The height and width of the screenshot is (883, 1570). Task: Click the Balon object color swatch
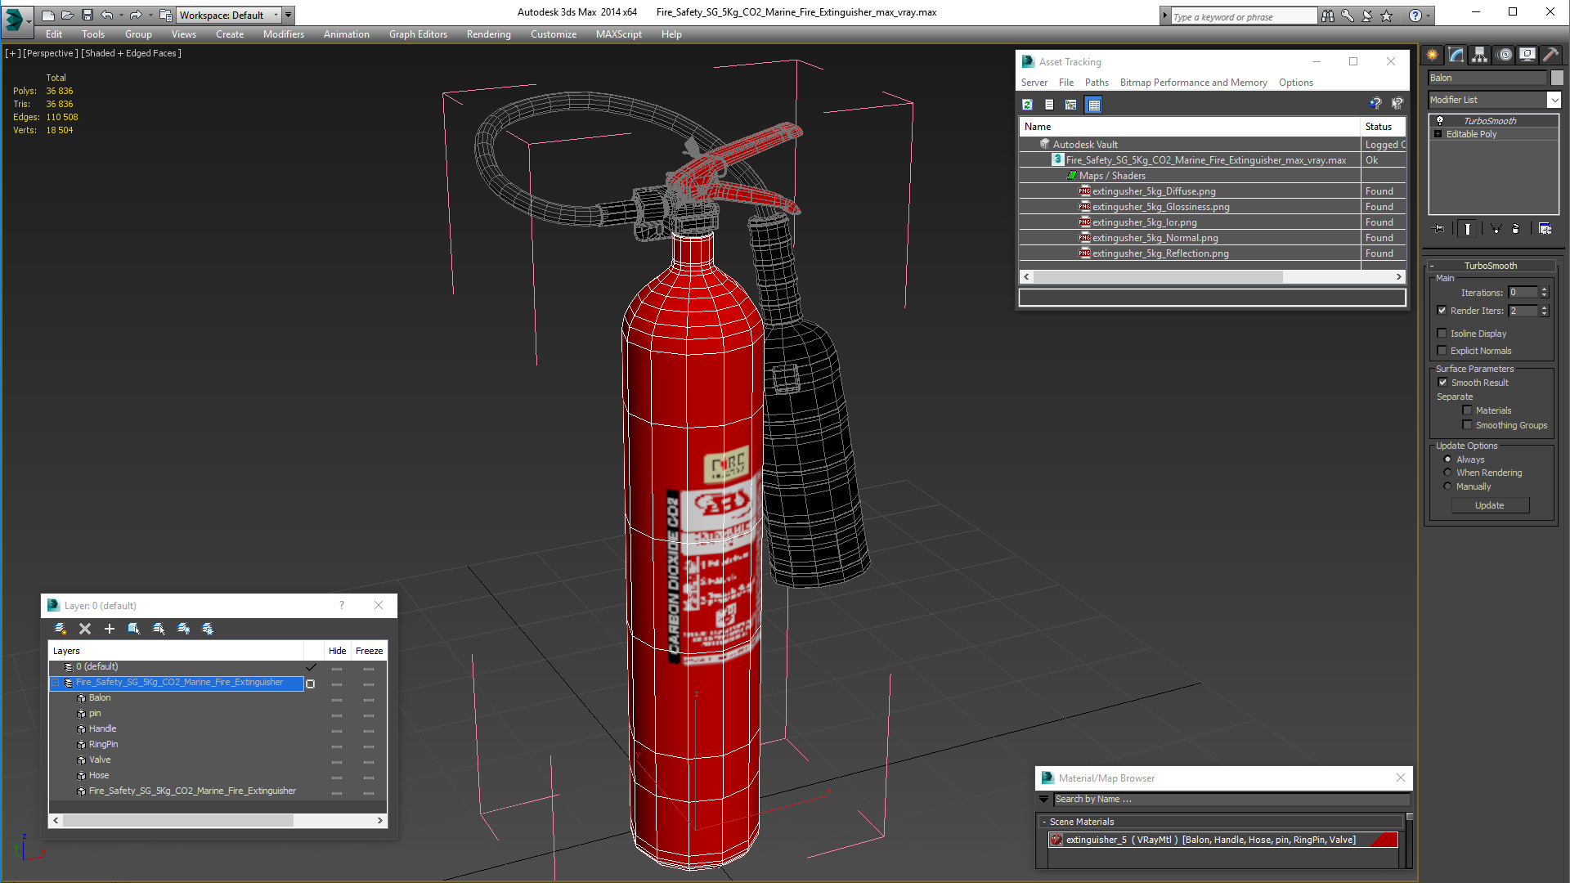pyautogui.click(x=1557, y=78)
